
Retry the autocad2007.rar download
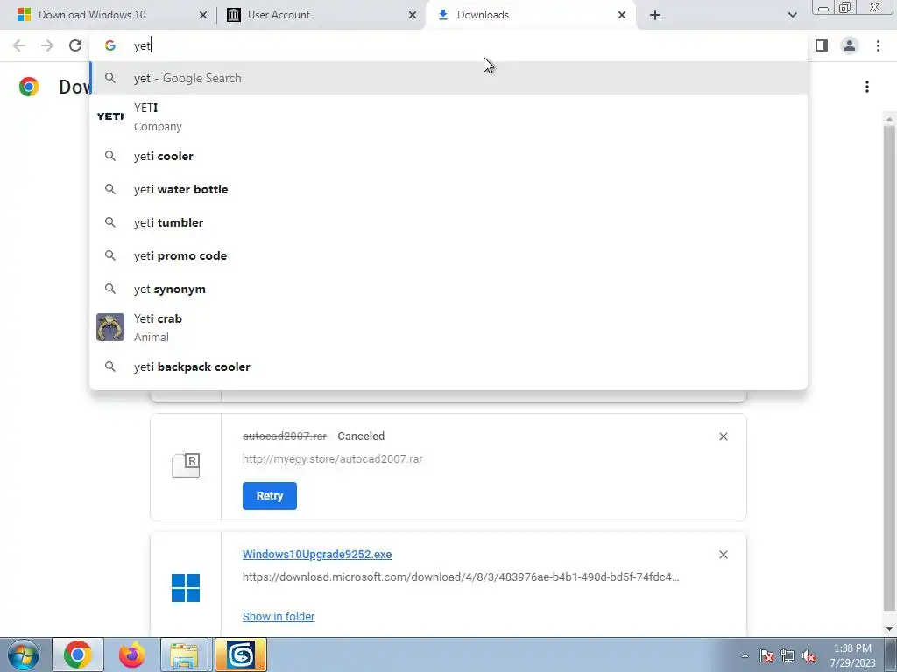[270, 496]
